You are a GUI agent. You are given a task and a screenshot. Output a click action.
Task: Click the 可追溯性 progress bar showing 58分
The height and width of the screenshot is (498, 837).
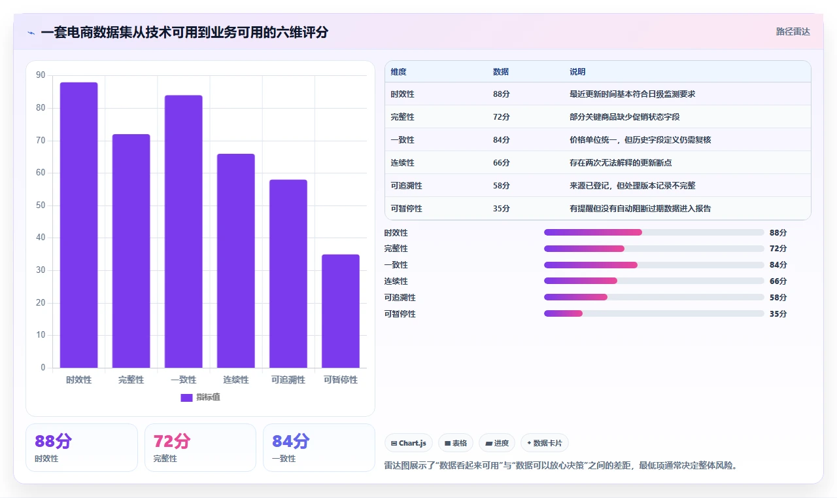point(654,297)
